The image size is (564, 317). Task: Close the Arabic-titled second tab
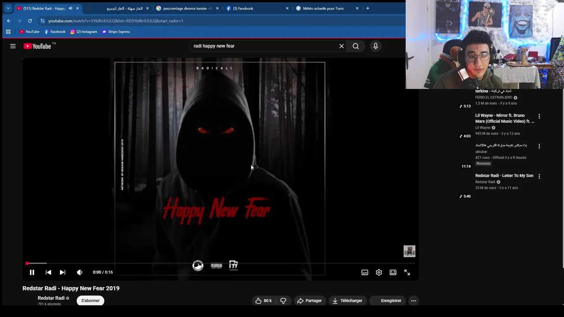(148, 8)
